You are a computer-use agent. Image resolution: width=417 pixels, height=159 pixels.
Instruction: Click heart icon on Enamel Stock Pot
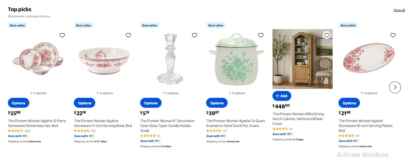(x=261, y=35)
